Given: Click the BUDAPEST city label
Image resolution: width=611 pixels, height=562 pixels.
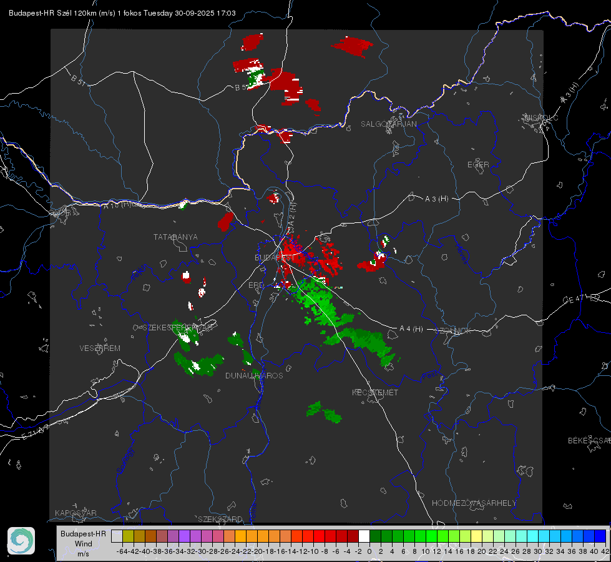Looking at the screenshot, I should pyautogui.click(x=275, y=258).
